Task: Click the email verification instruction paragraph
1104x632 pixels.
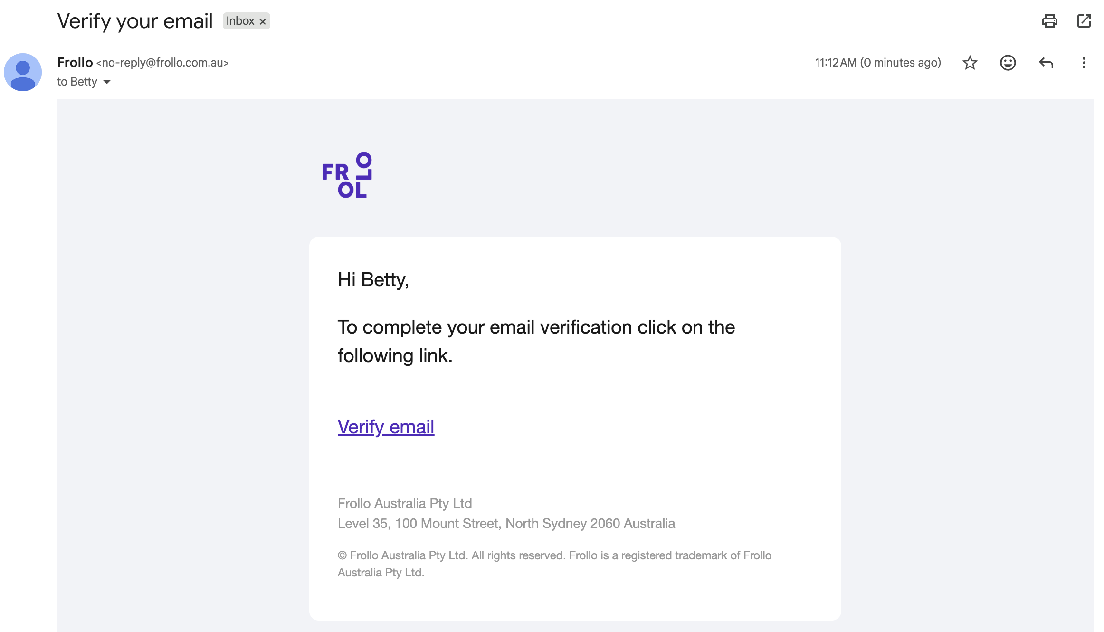Action: [x=536, y=341]
